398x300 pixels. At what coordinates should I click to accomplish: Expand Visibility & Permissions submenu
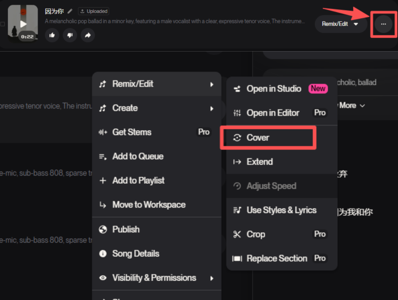[156, 278]
